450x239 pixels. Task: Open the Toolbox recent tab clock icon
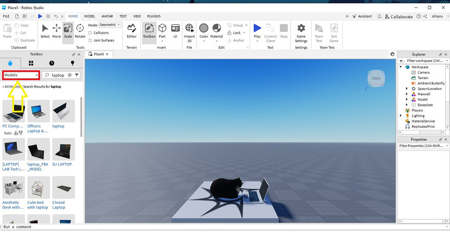(x=52, y=63)
